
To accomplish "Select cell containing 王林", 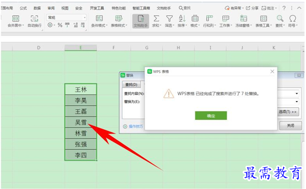I will coord(80,89).
